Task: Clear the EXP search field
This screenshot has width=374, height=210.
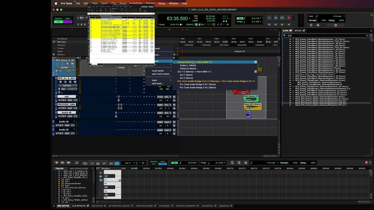Action: pos(367,36)
